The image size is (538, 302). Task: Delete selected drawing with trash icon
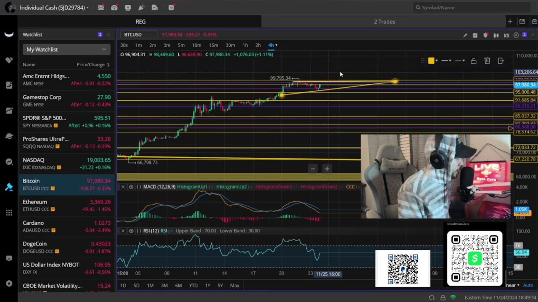(487, 61)
